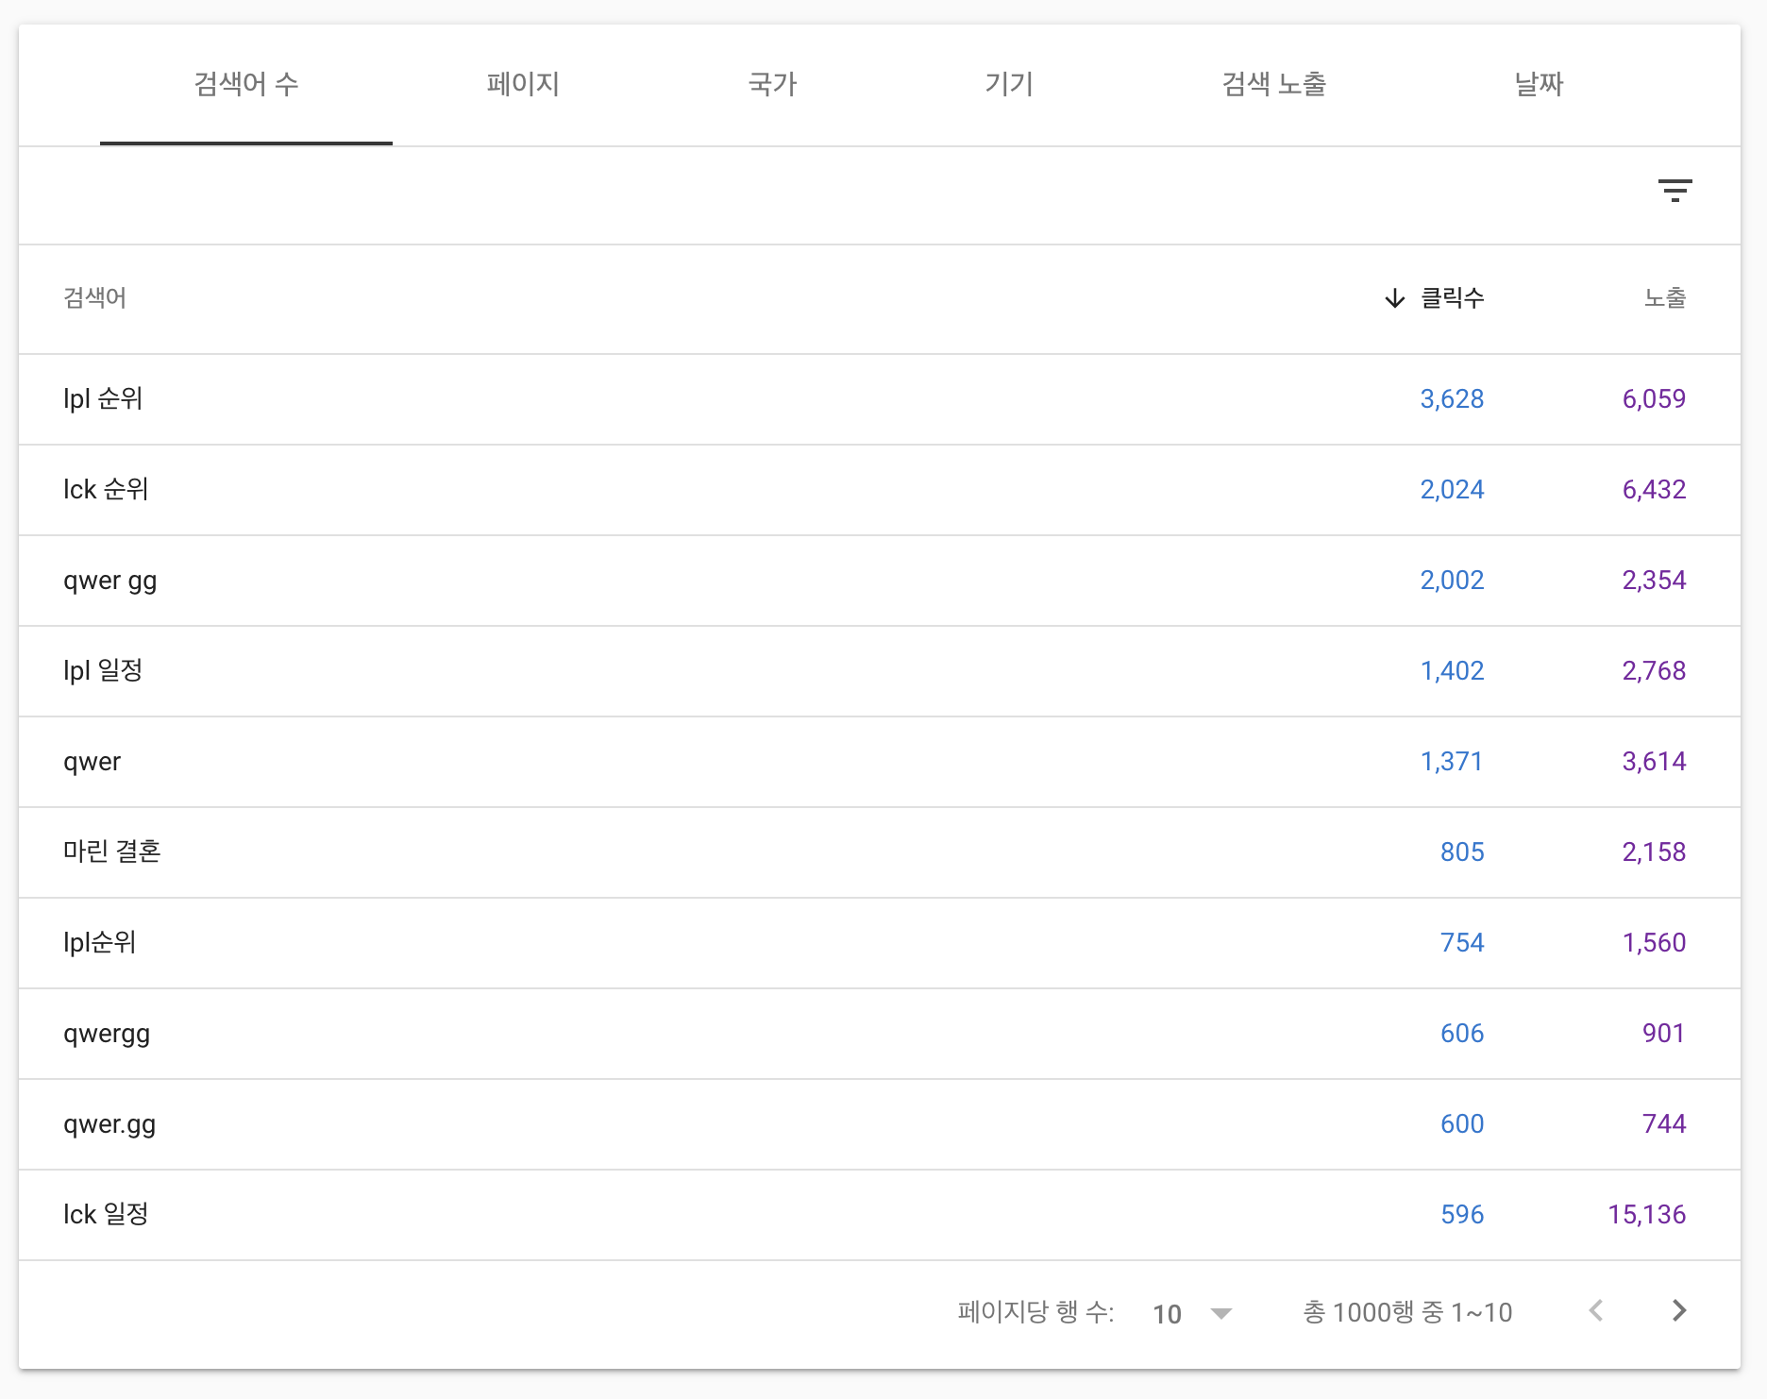Click the clicks value 1,371
1767x1399 pixels.
[x=1452, y=762]
